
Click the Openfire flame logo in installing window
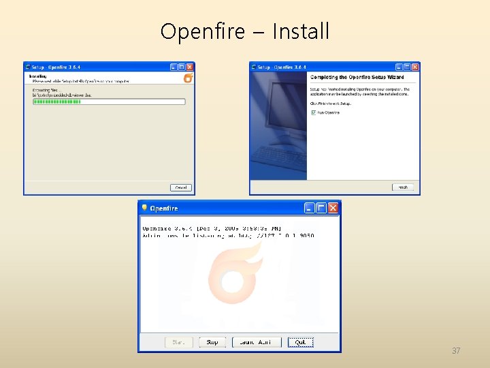point(189,78)
